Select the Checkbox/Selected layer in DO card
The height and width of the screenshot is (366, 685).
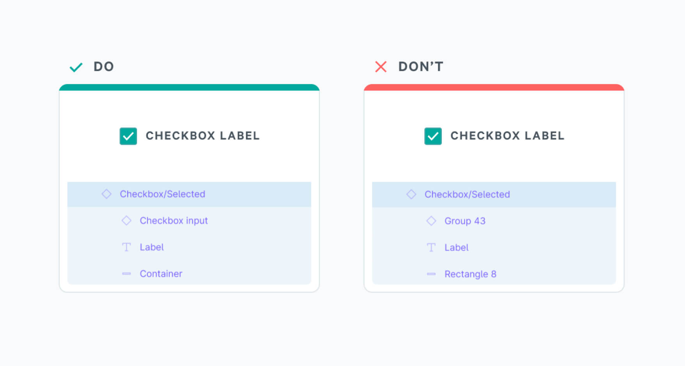162,194
